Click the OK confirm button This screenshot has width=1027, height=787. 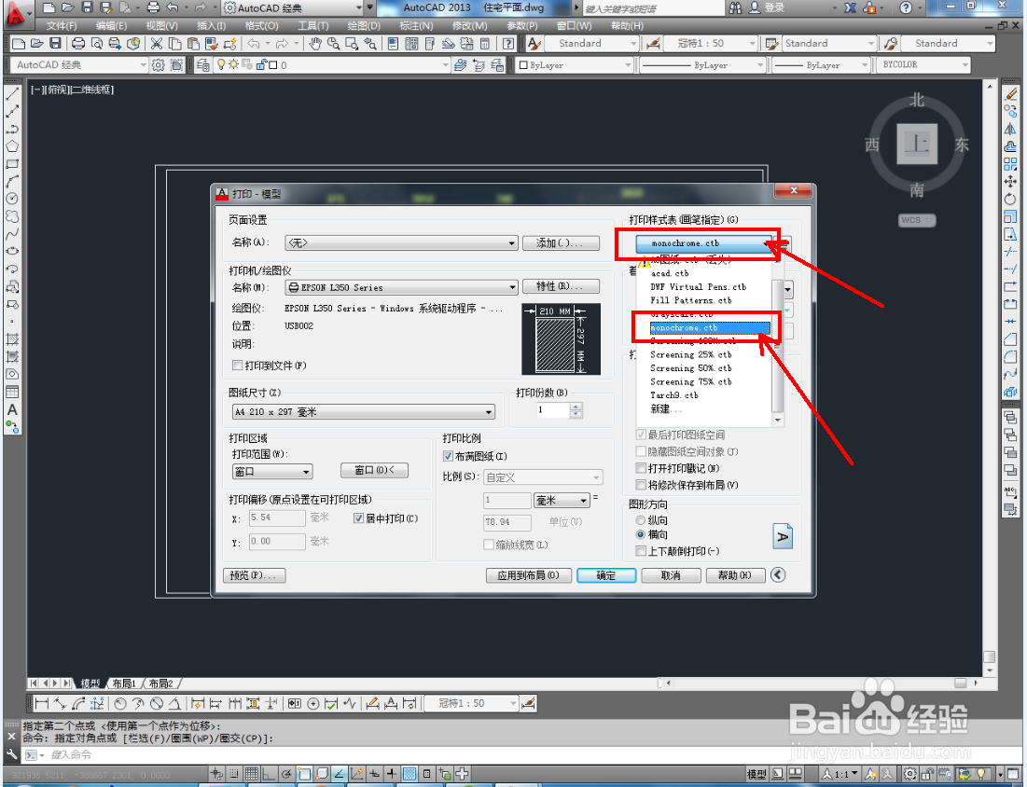pos(606,575)
